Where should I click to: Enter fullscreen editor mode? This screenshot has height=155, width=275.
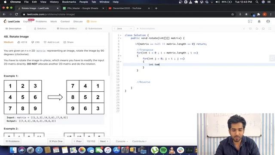(270, 28)
